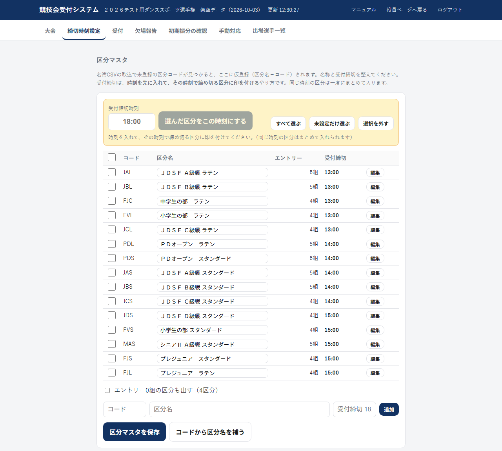Screen dimensions: 502x451
Task: Click the ログアウト link
Action: tap(450, 10)
